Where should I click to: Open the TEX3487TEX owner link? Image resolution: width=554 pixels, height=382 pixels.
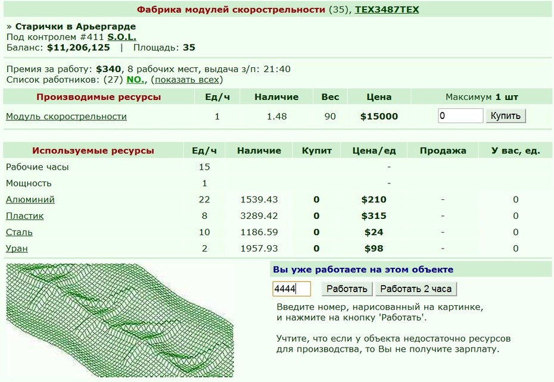click(387, 10)
